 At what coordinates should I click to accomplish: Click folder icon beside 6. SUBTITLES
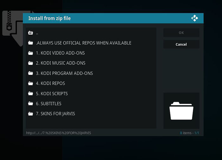[x=30, y=103]
